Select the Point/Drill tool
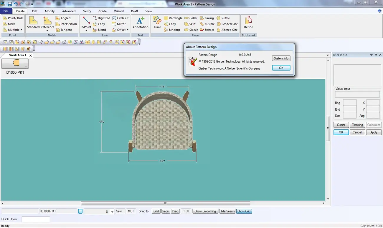The image size is (383, 228). 13,18
